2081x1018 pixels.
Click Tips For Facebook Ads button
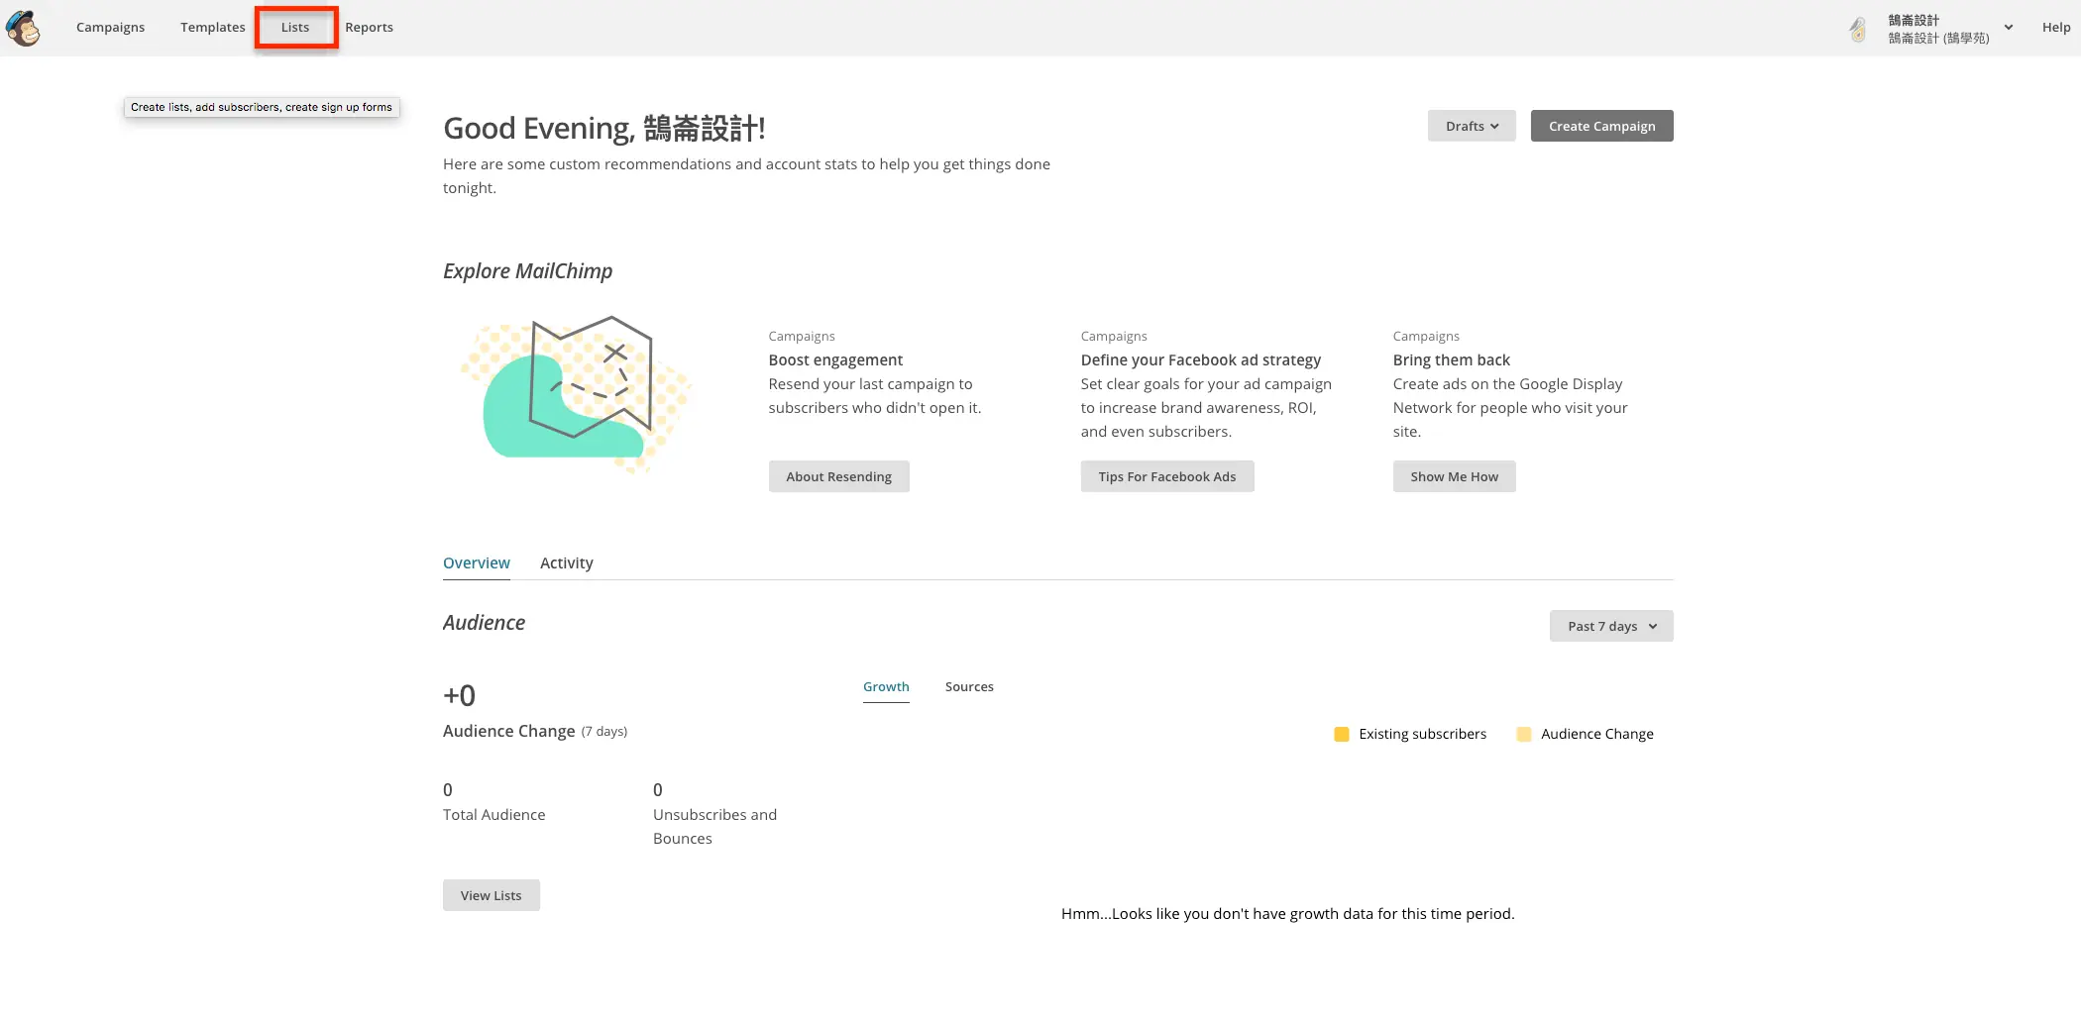1167,476
